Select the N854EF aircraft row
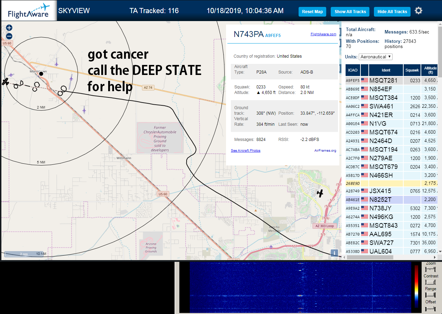The height and width of the screenshot is (314, 442). pyautogui.click(x=392, y=89)
